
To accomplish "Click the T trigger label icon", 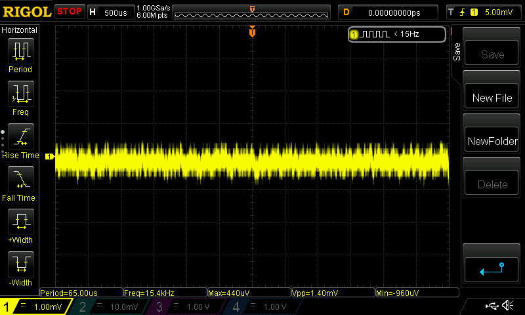I will (x=451, y=12).
